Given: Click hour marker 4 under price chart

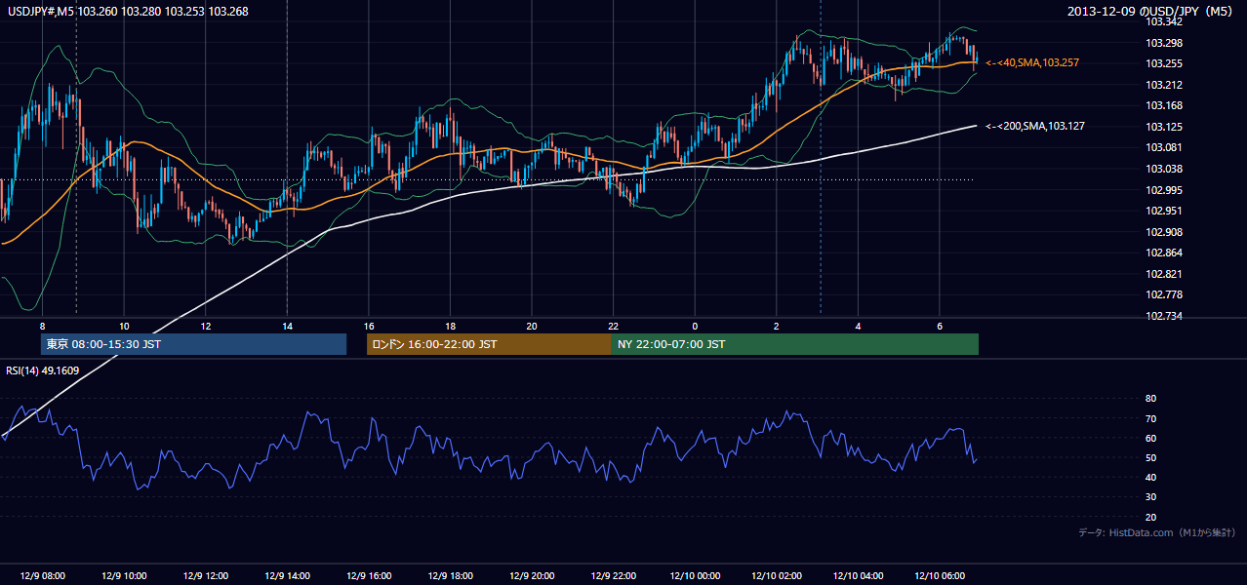Looking at the screenshot, I should (x=858, y=326).
